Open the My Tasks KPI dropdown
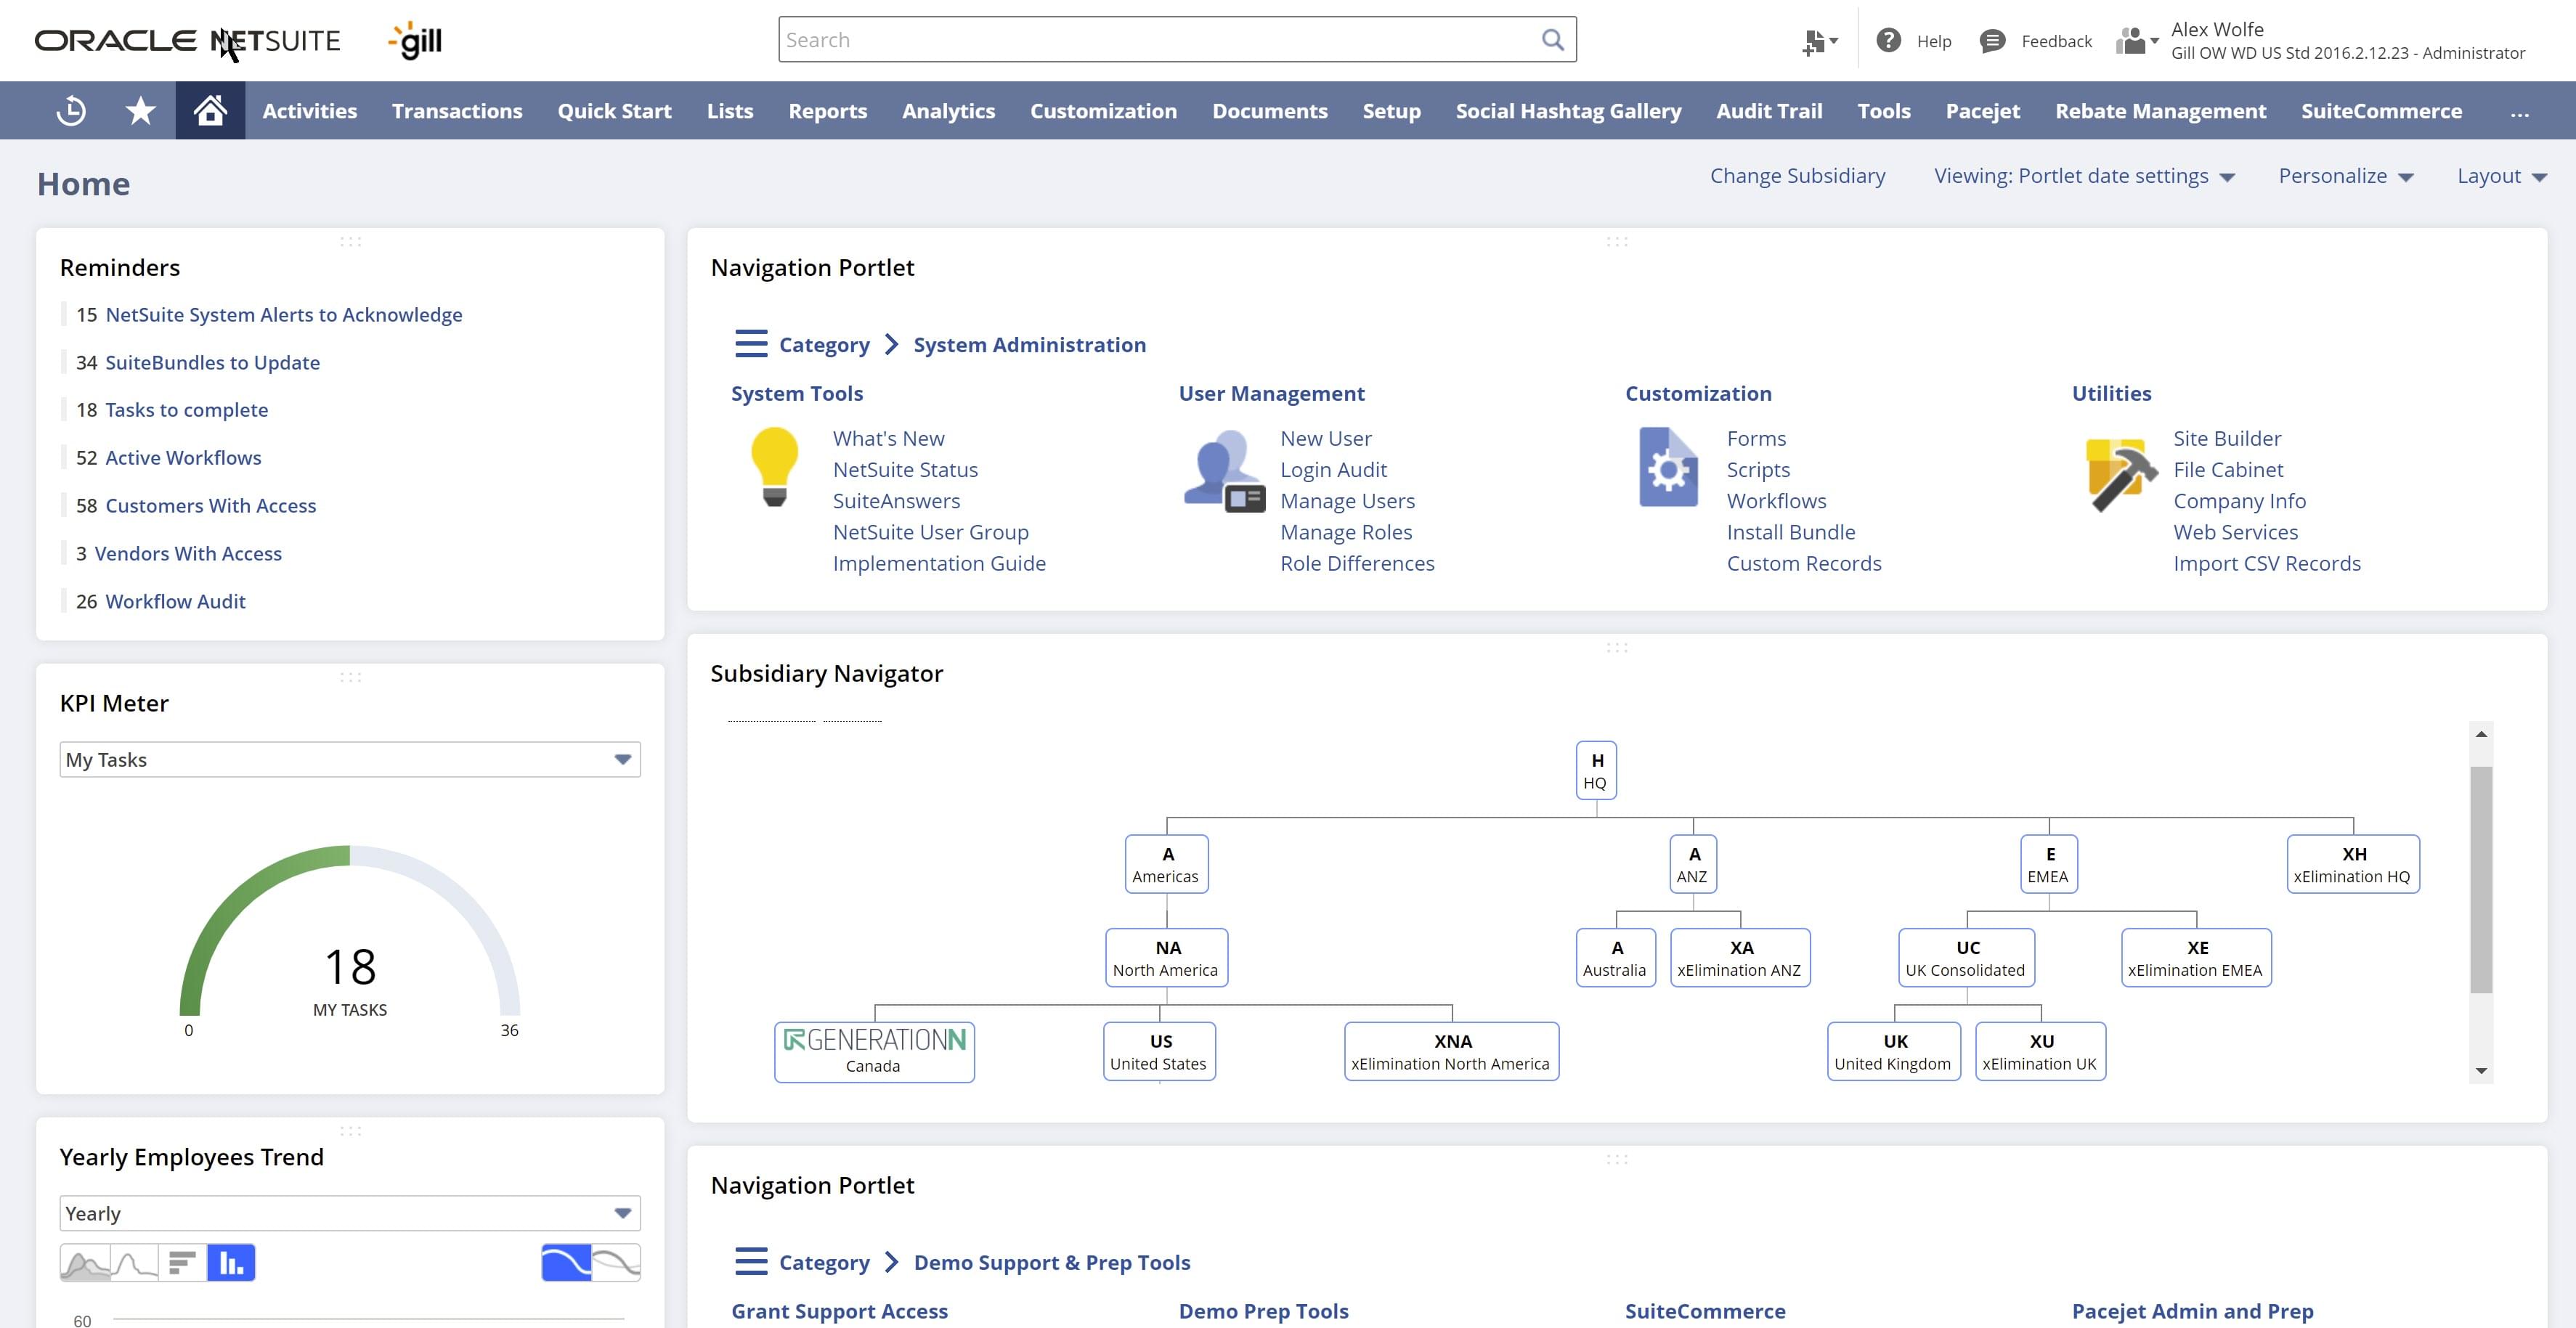The width and height of the screenshot is (2576, 1328). tap(350, 759)
